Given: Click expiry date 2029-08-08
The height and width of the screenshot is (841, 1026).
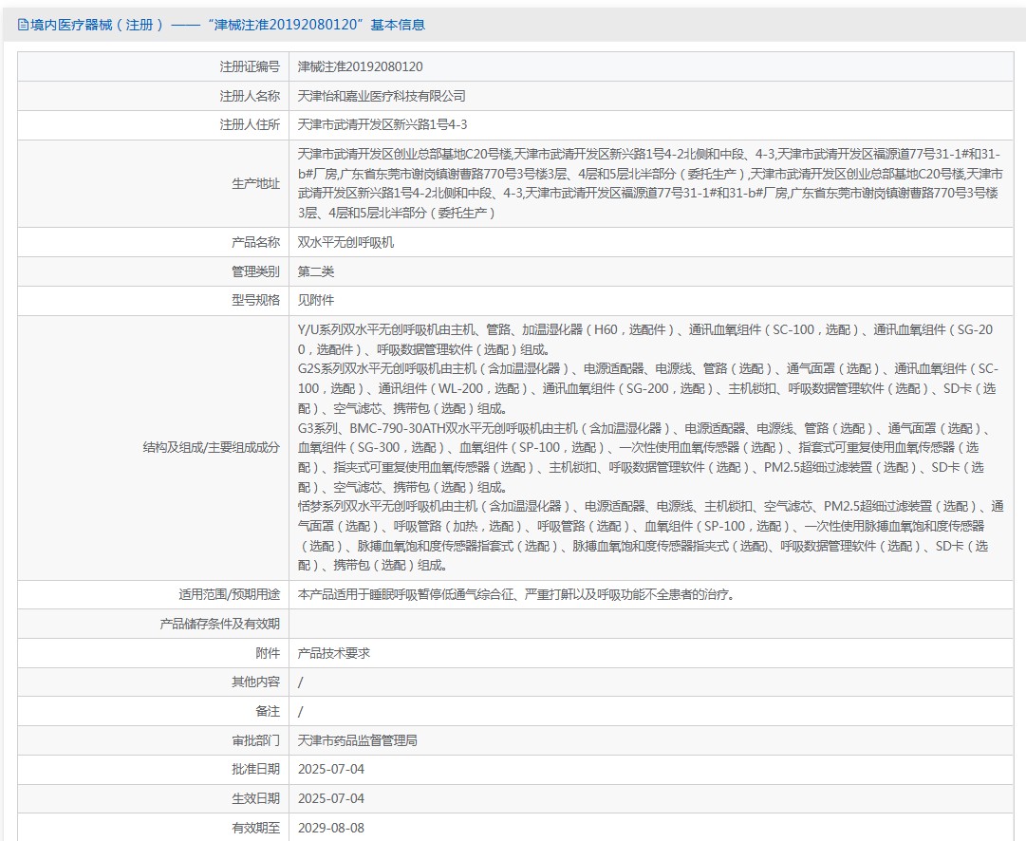Looking at the screenshot, I should point(330,828).
